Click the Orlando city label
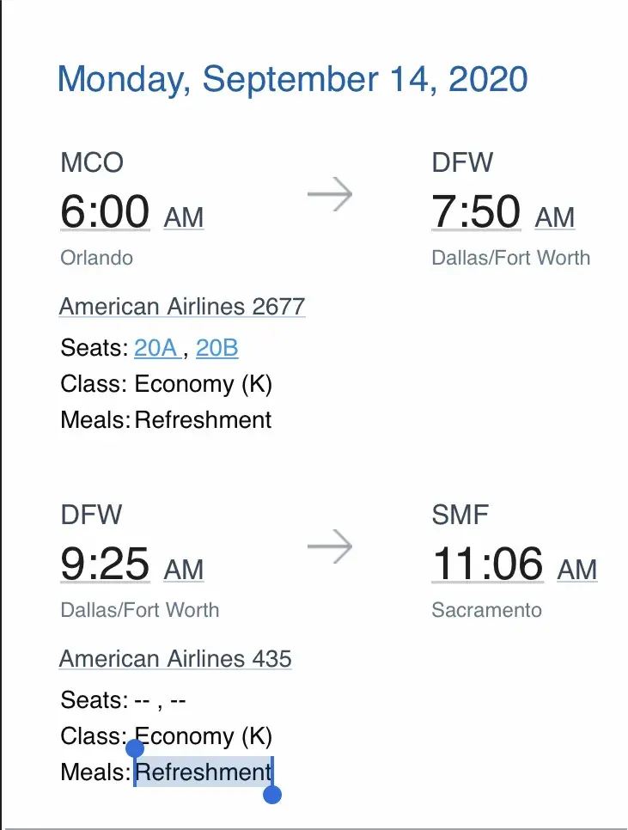628x830 pixels. click(96, 258)
